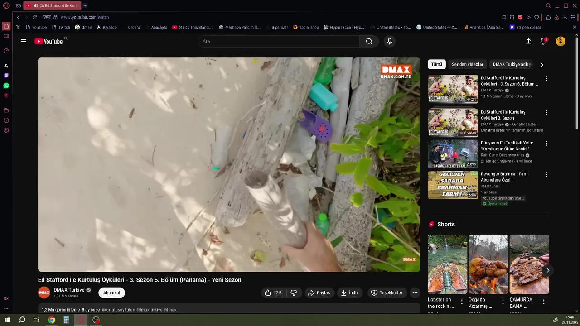Image resolution: width=580 pixels, height=326 pixels.
Task: Click in the Ara search field
Action: (x=279, y=41)
